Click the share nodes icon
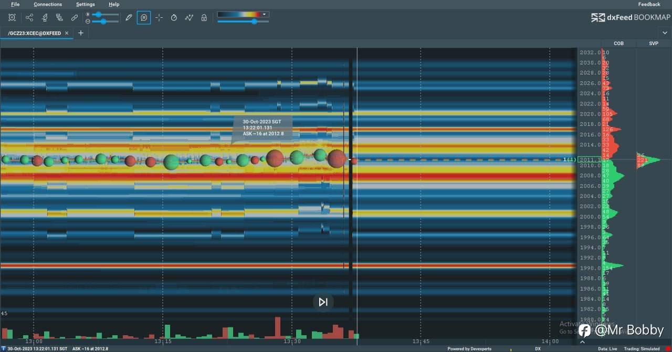This screenshot has height=352, width=672. 29,17
